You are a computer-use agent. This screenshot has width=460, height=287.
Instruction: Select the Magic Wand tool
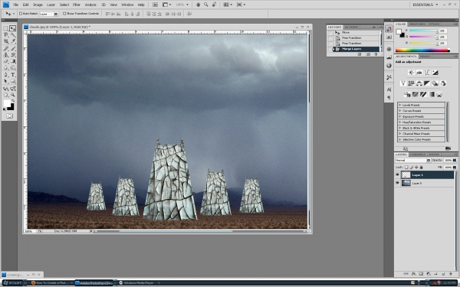coord(12,35)
